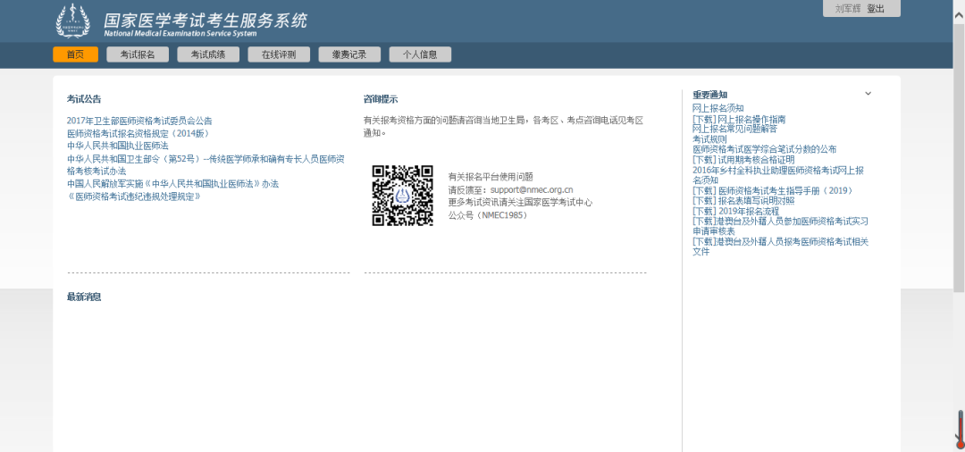Click the National Medical Examination emblem logo
Image resolution: width=965 pixels, height=452 pixels.
point(72,21)
